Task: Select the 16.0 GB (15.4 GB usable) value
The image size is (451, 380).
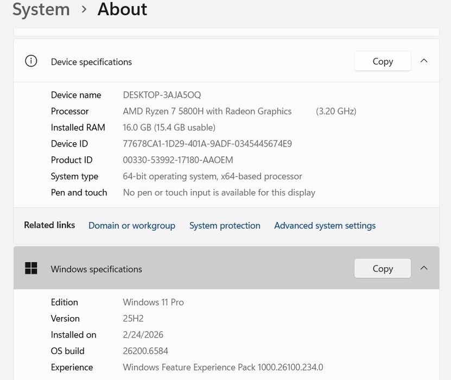Action: click(x=169, y=128)
